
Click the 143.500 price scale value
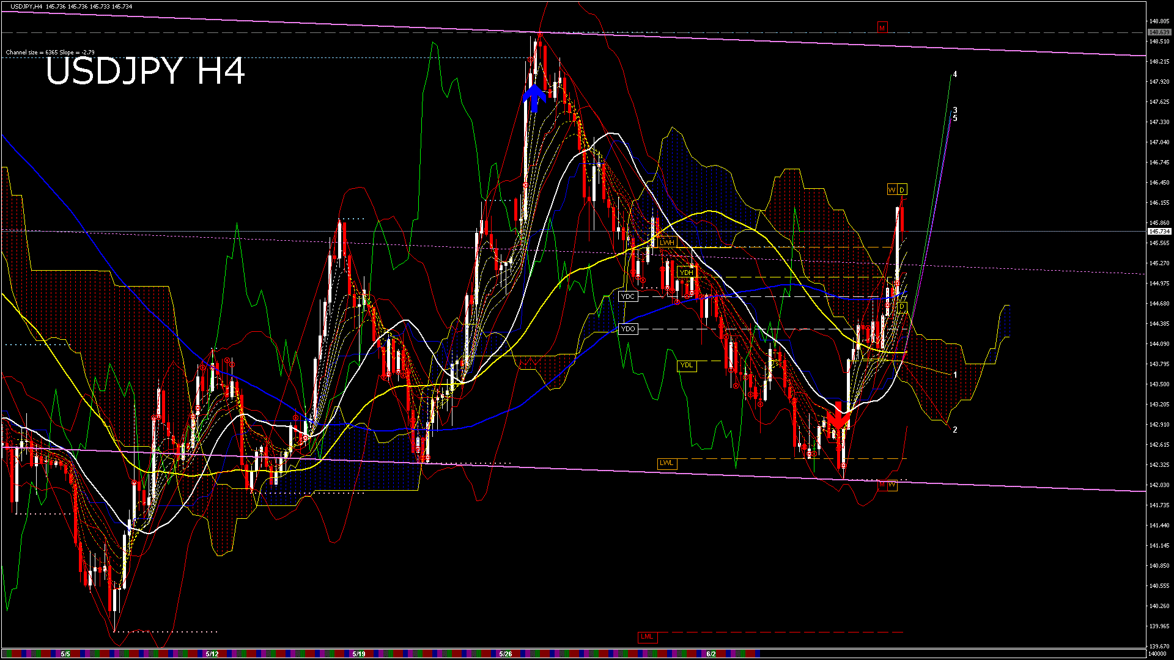pyautogui.click(x=1159, y=384)
